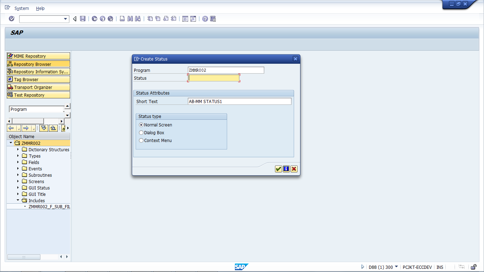Select the Normal Screen status type
The height and width of the screenshot is (272, 484).
coord(141,125)
